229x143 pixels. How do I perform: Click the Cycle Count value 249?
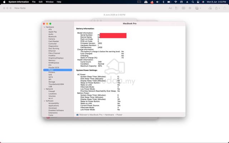pyautogui.click(x=100, y=62)
